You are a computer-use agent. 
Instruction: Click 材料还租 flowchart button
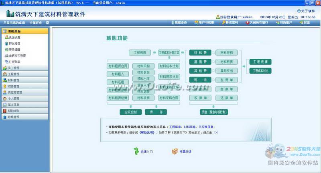click(x=118, y=82)
